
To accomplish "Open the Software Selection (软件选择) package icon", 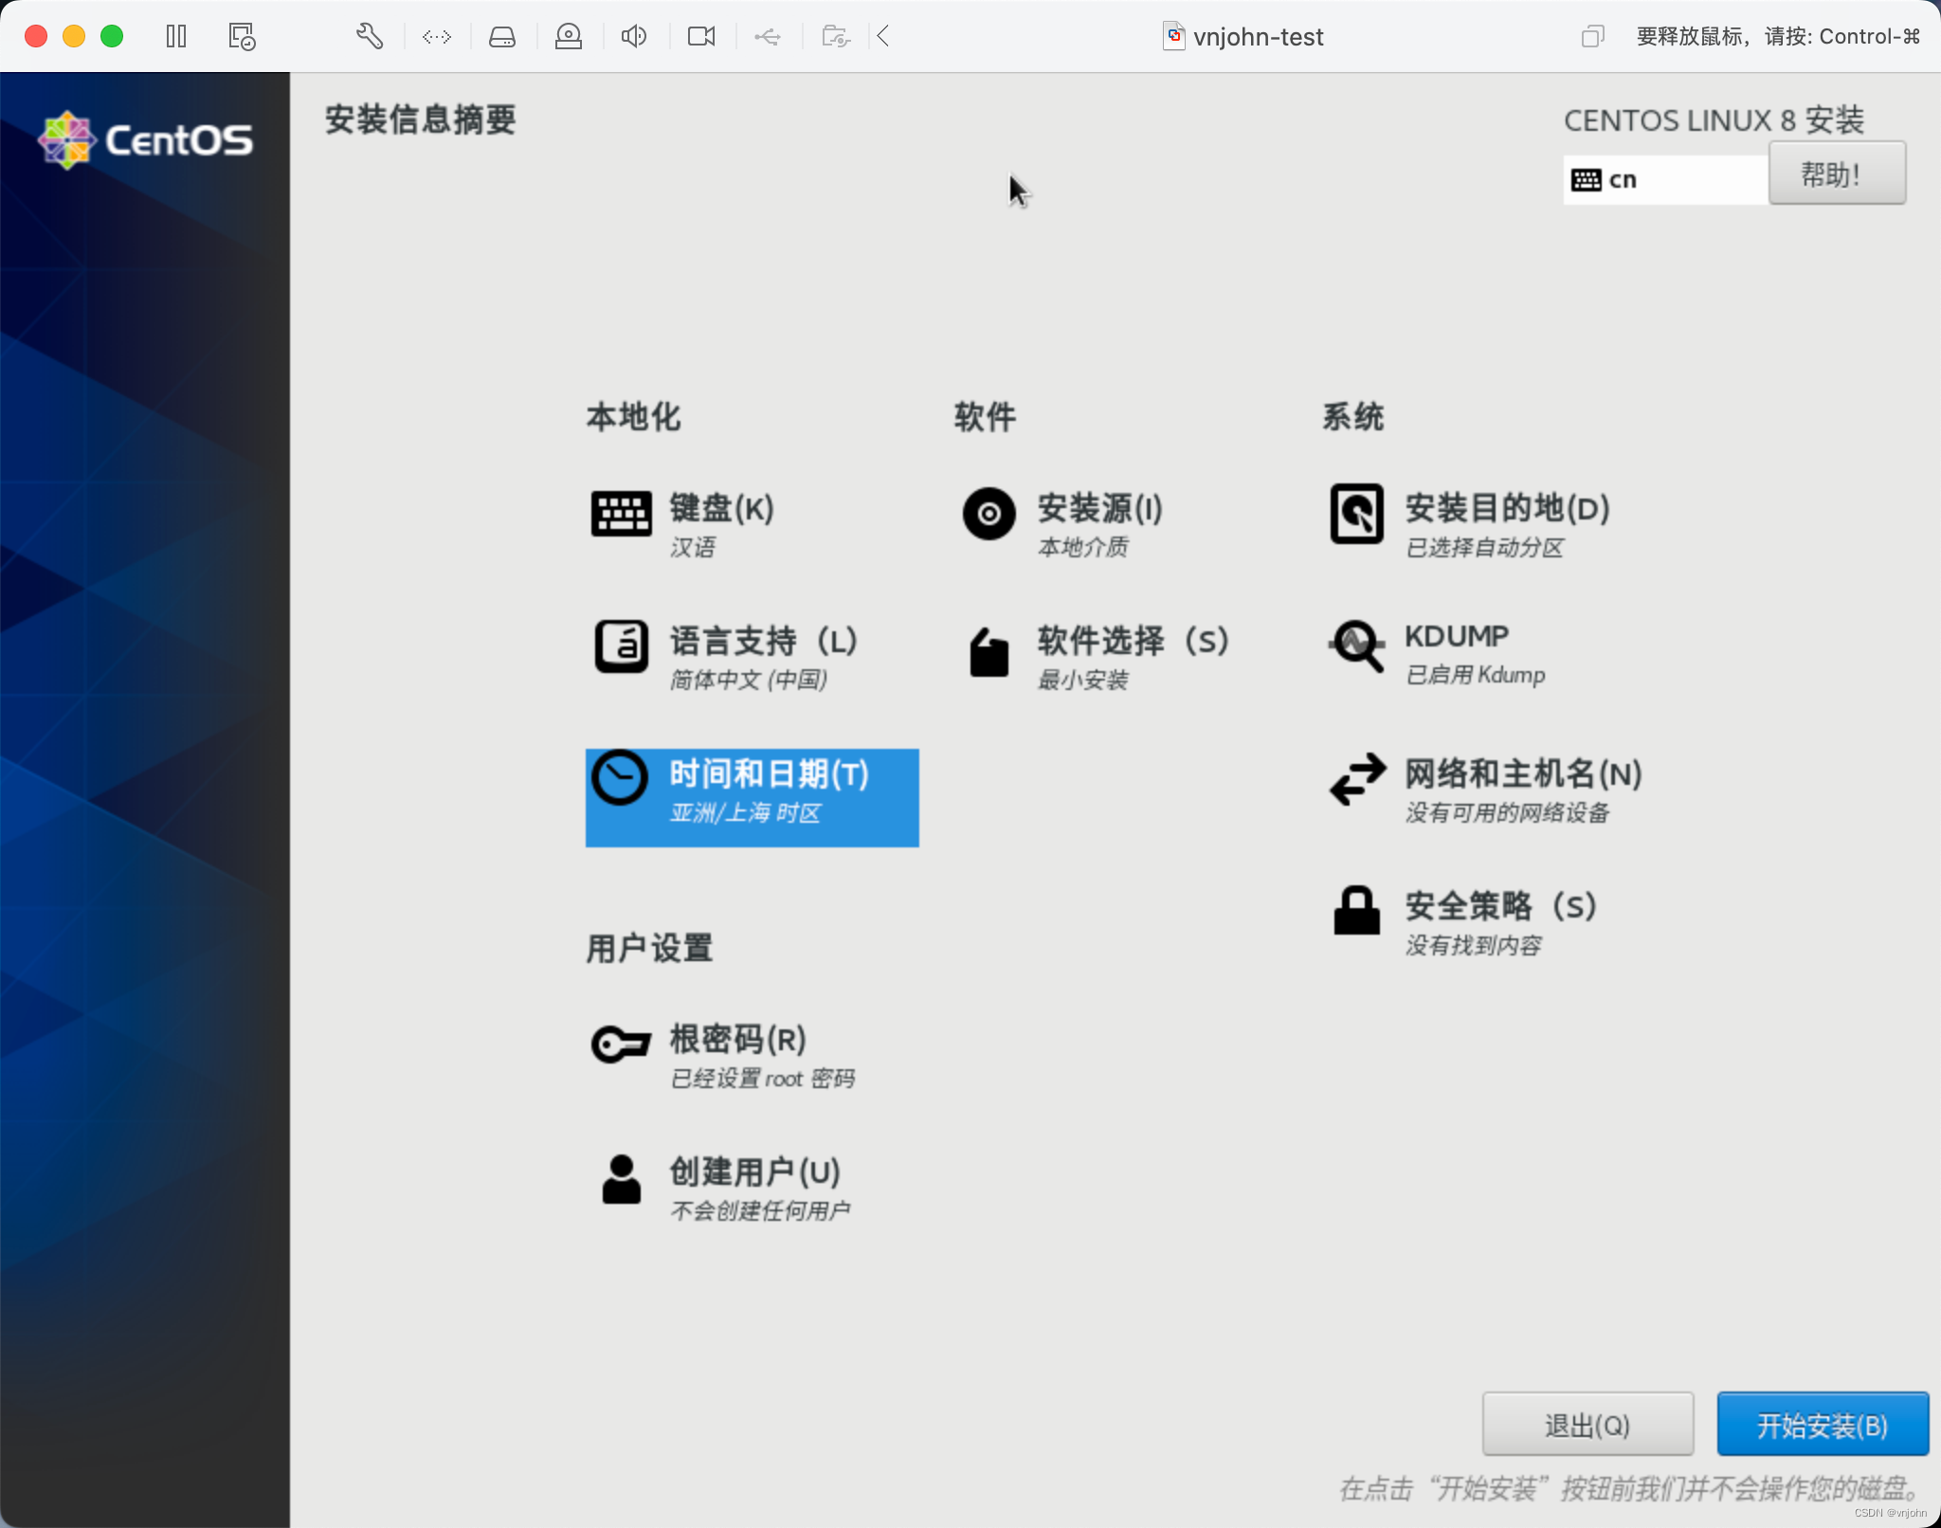I will (x=989, y=651).
